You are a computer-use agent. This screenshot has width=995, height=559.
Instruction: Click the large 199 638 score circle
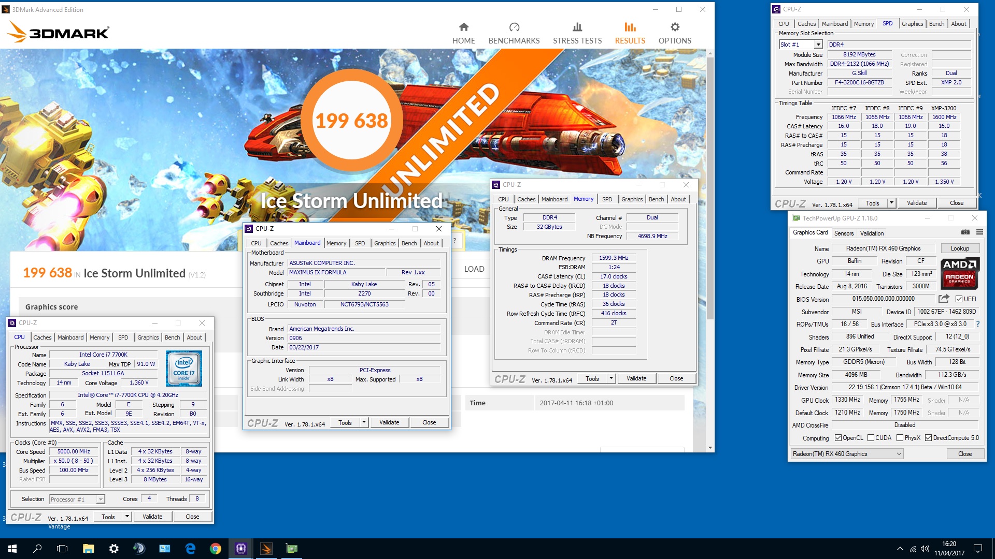352,120
